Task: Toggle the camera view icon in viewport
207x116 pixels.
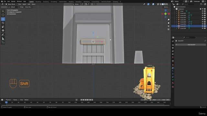Action: pyautogui.click(x=169, y=26)
